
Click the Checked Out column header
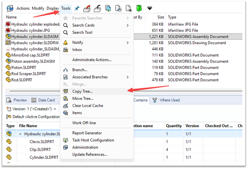point(219,126)
